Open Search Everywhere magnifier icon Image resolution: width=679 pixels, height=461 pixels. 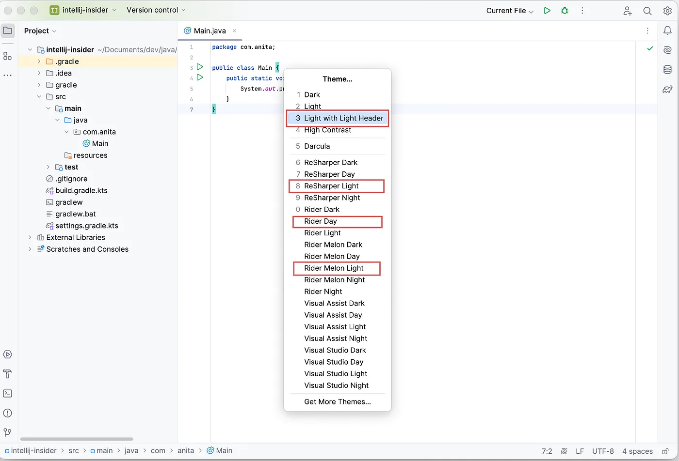[x=647, y=11]
